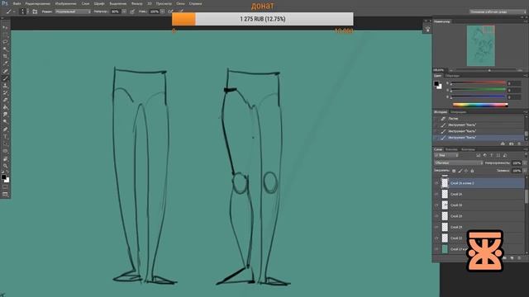Viewport: 529px width, 297px height.
Task: Open the brush preset picker
Action: tap(23, 12)
